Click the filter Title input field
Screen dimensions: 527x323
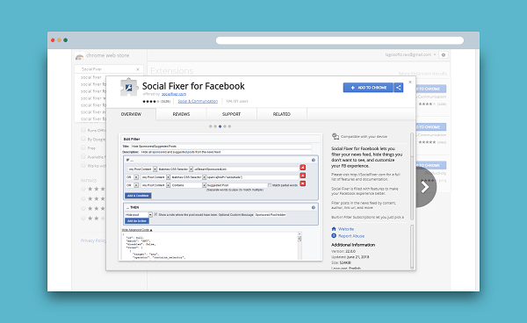220,147
